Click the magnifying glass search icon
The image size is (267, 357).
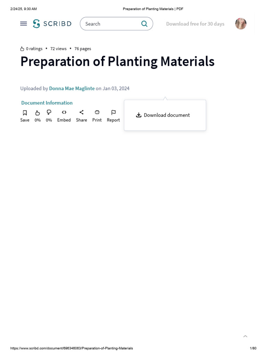(x=144, y=24)
